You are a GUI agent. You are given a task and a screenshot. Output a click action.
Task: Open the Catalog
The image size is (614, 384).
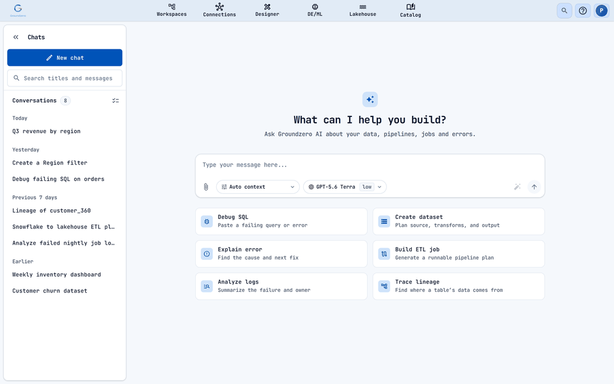411,10
